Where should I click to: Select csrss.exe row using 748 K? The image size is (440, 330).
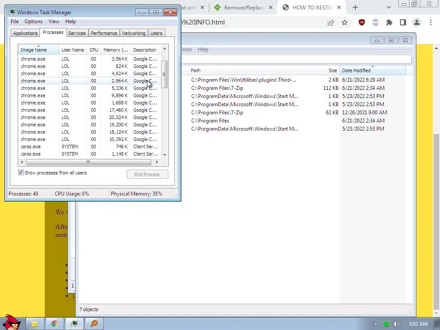tap(89, 147)
